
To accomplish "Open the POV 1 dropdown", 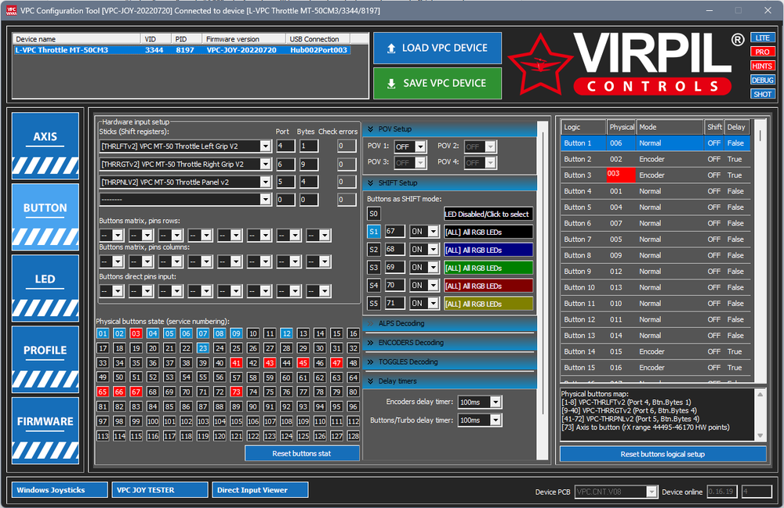I will (420, 146).
